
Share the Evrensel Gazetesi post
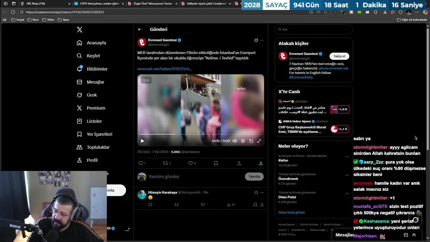coord(239,163)
